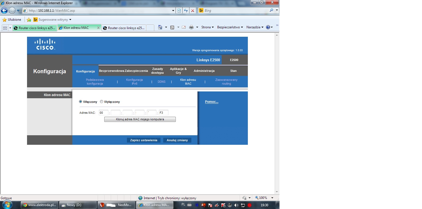Stop loading with the red X icon
The width and height of the screenshot is (422, 209).
coord(193,11)
